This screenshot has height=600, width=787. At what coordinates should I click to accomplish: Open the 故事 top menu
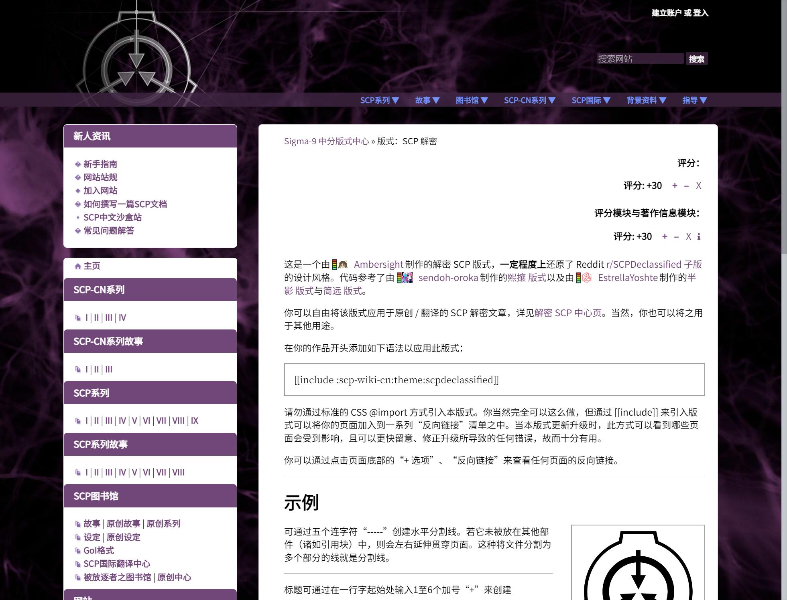click(x=427, y=100)
